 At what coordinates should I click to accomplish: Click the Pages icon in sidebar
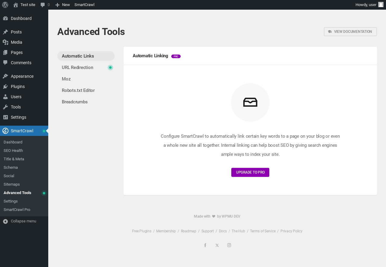pos(5,52)
